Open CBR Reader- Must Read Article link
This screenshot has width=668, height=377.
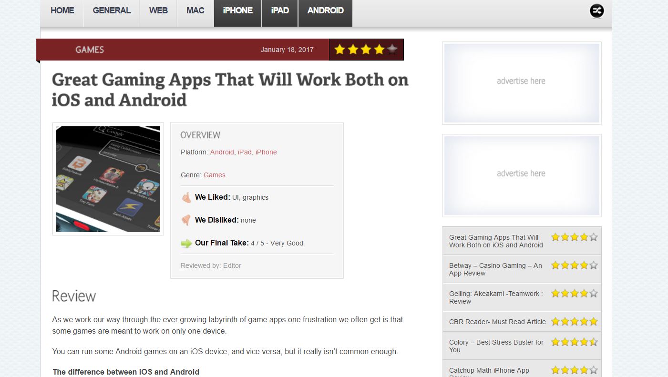click(497, 322)
